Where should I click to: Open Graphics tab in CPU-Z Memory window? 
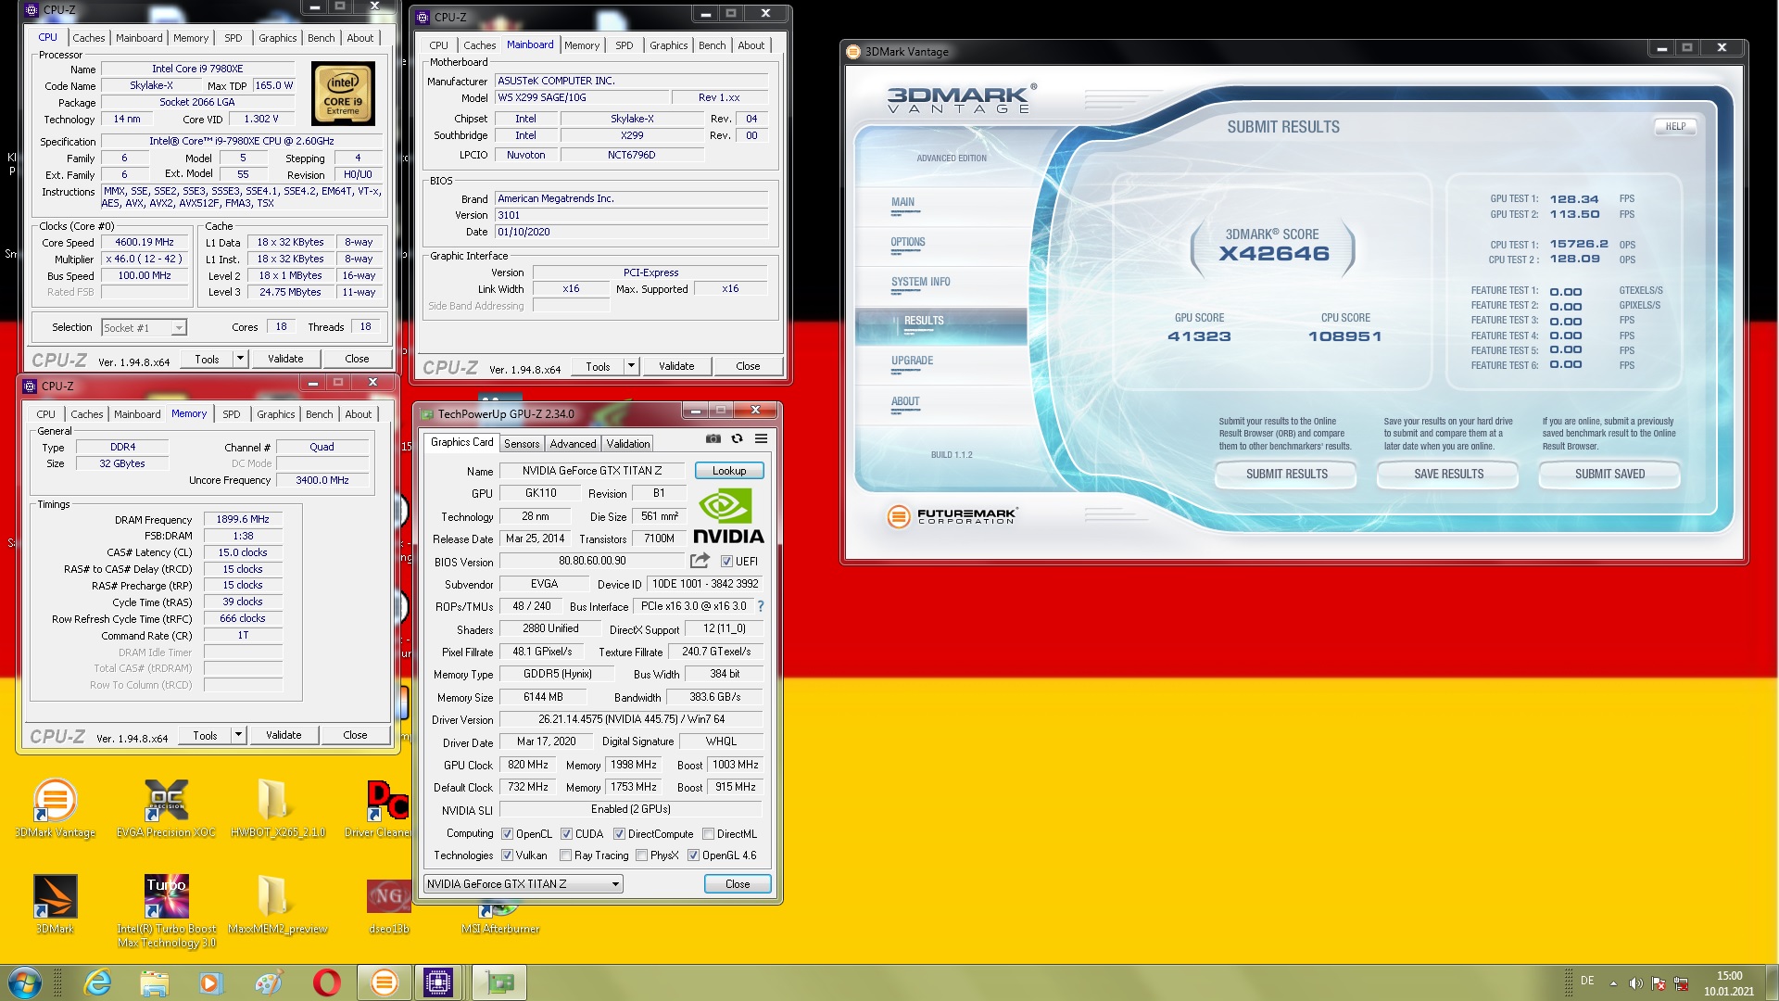276,414
